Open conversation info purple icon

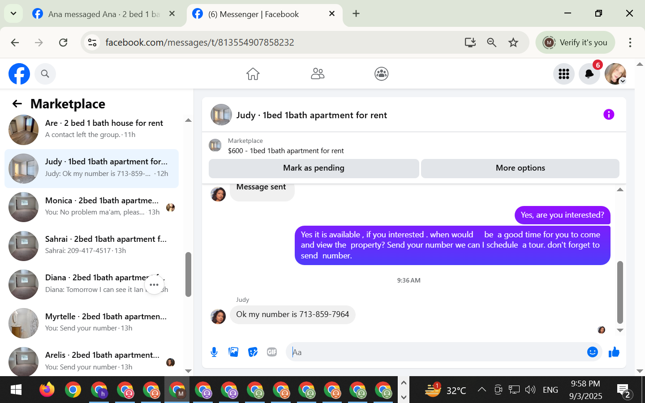[609, 115]
